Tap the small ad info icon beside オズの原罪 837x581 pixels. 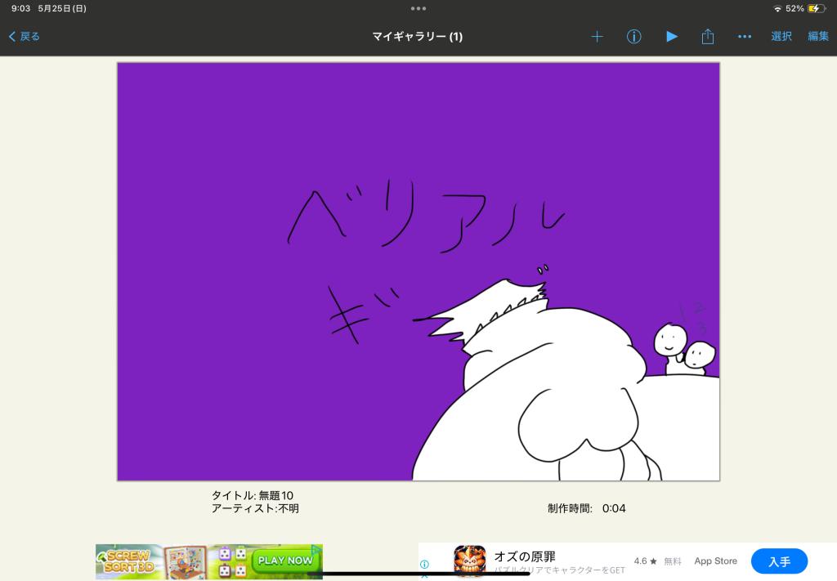click(424, 564)
